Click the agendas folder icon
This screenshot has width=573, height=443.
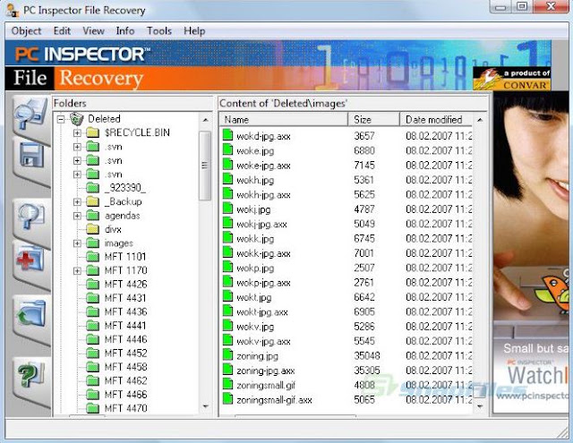[93, 216]
